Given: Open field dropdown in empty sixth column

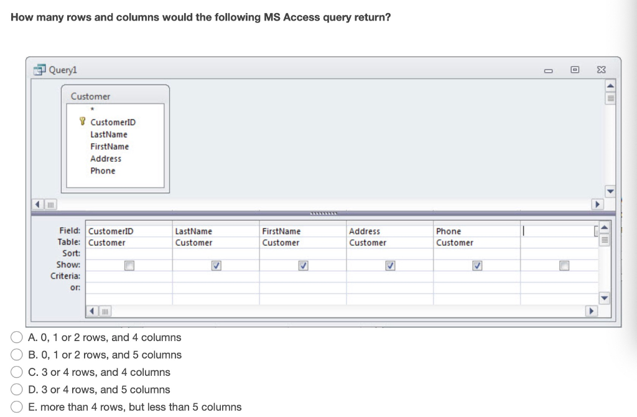Looking at the screenshot, I should 596,231.
